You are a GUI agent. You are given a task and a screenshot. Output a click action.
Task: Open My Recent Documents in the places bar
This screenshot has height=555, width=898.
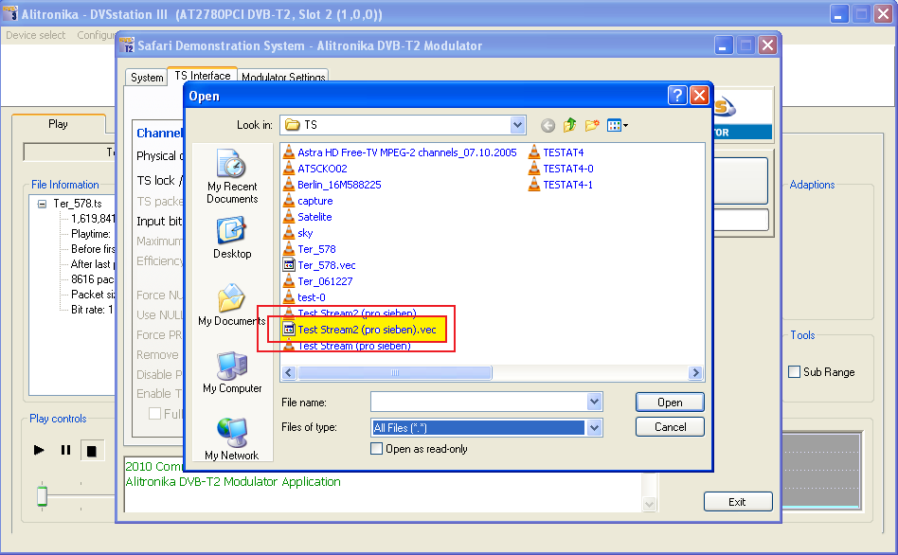point(232,176)
